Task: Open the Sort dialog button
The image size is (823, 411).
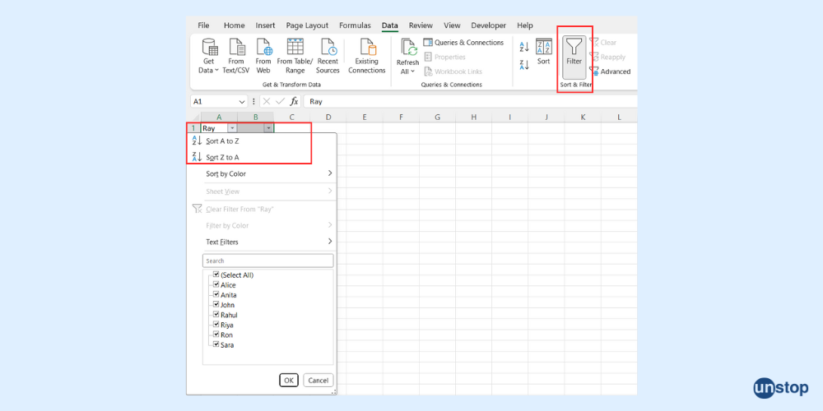Action: click(x=544, y=51)
